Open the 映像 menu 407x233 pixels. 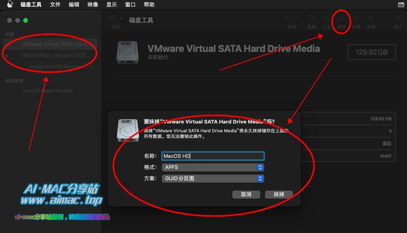(93, 4)
